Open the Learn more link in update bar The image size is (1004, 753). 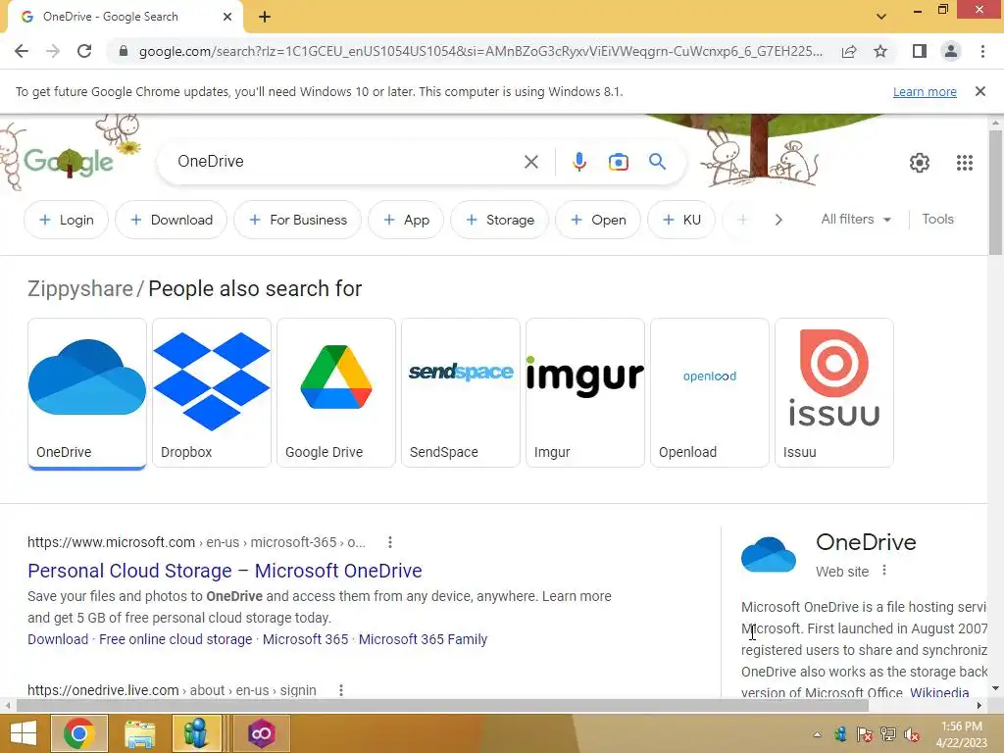click(x=925, y=91)
